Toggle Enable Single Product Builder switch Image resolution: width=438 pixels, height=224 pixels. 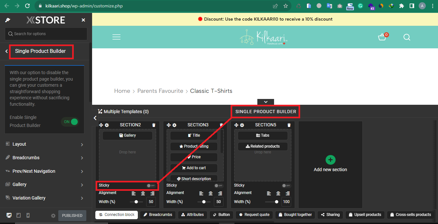pos(70,122)
